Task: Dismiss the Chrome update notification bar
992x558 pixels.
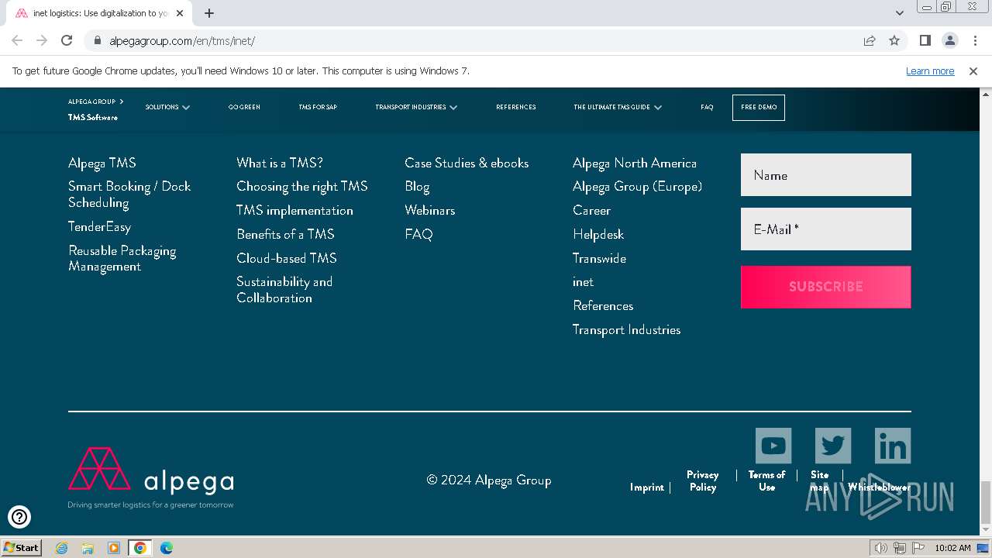Action: [973, 71]
